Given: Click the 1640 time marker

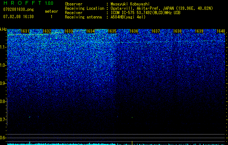Looking at the screenshot, I should tap(221, 31).
